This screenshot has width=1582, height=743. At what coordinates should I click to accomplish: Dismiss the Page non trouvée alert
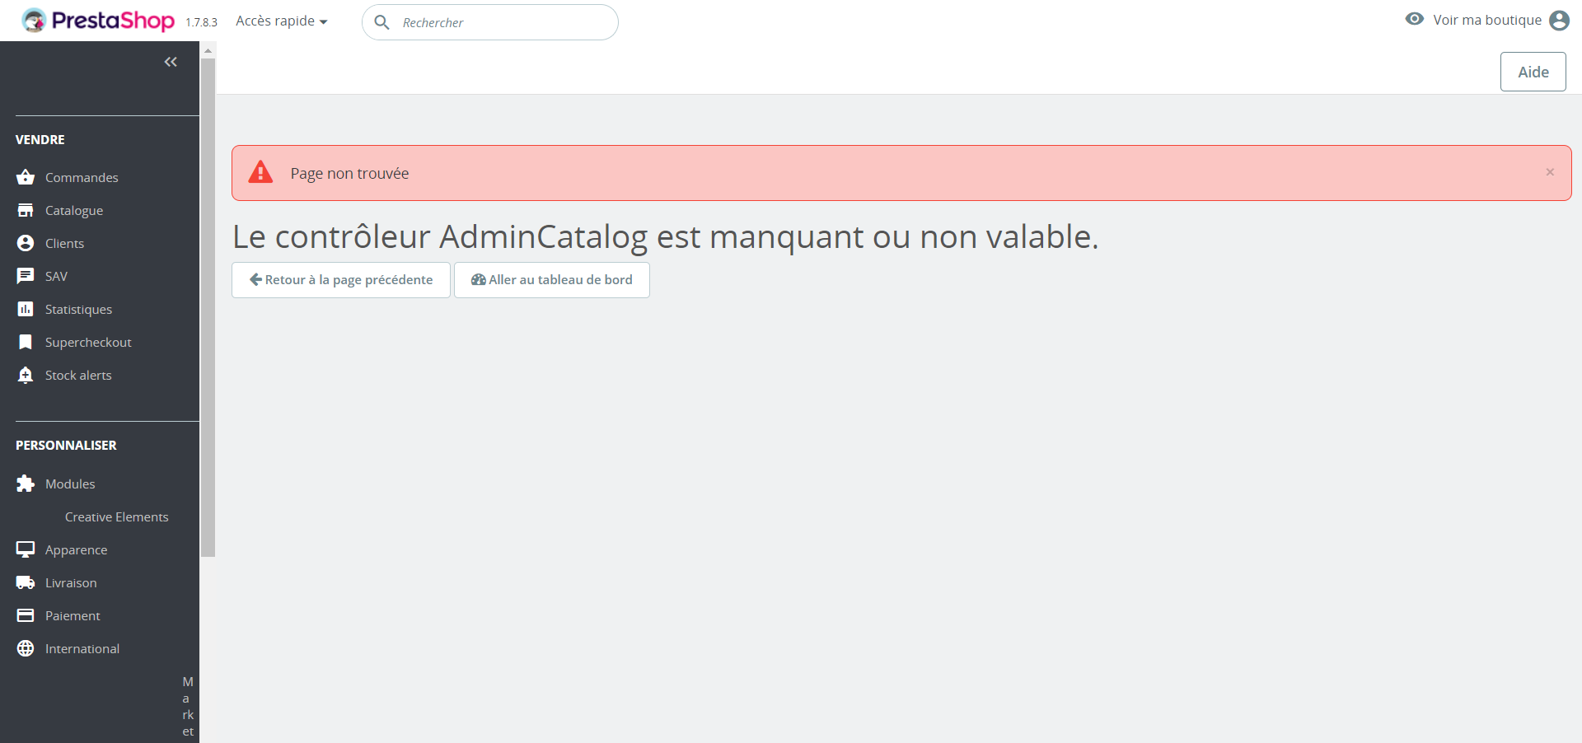(1550, 172)
